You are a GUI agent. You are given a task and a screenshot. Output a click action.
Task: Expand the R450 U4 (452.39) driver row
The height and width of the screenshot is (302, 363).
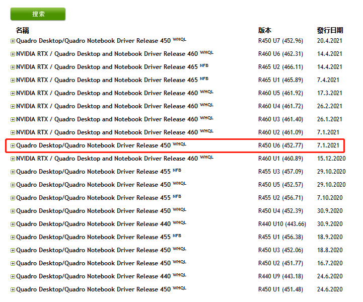(13, 211)
